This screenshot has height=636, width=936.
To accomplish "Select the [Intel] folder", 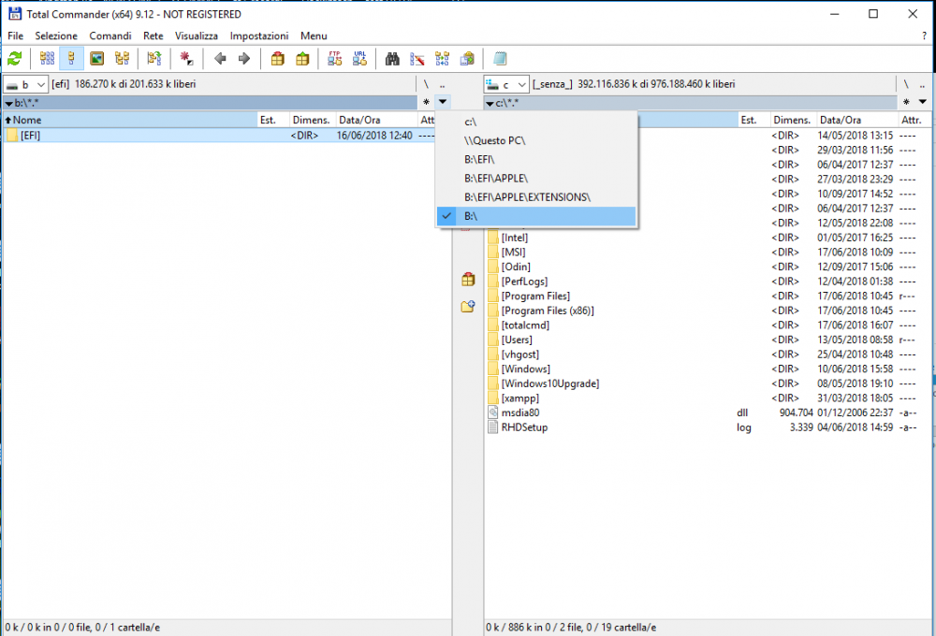I will coord(709,238).
